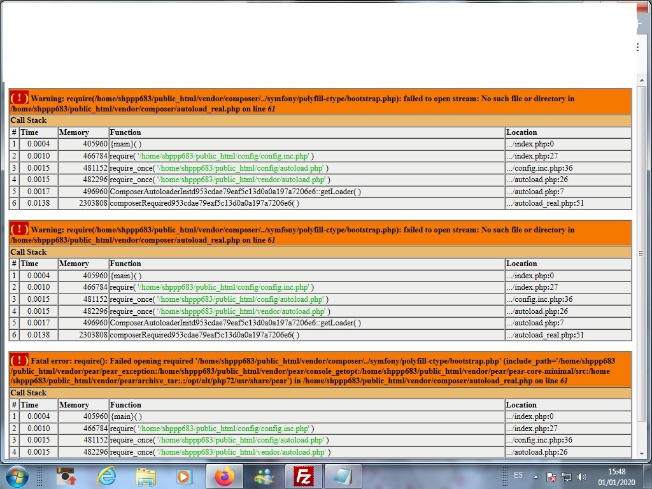Click the ES language indicator in tray
652x489 pixels.
[518, 475]
